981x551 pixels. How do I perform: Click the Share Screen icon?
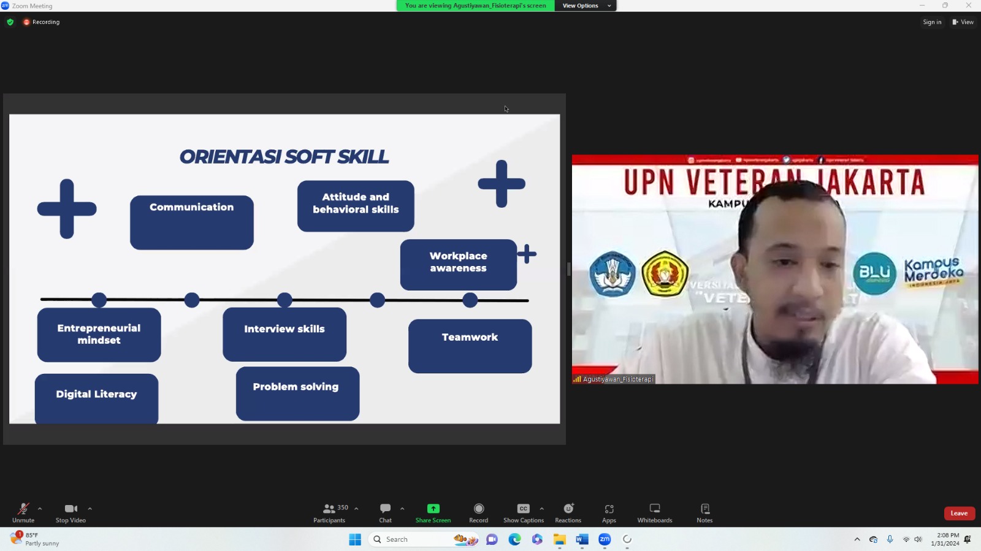click(433, 509)
